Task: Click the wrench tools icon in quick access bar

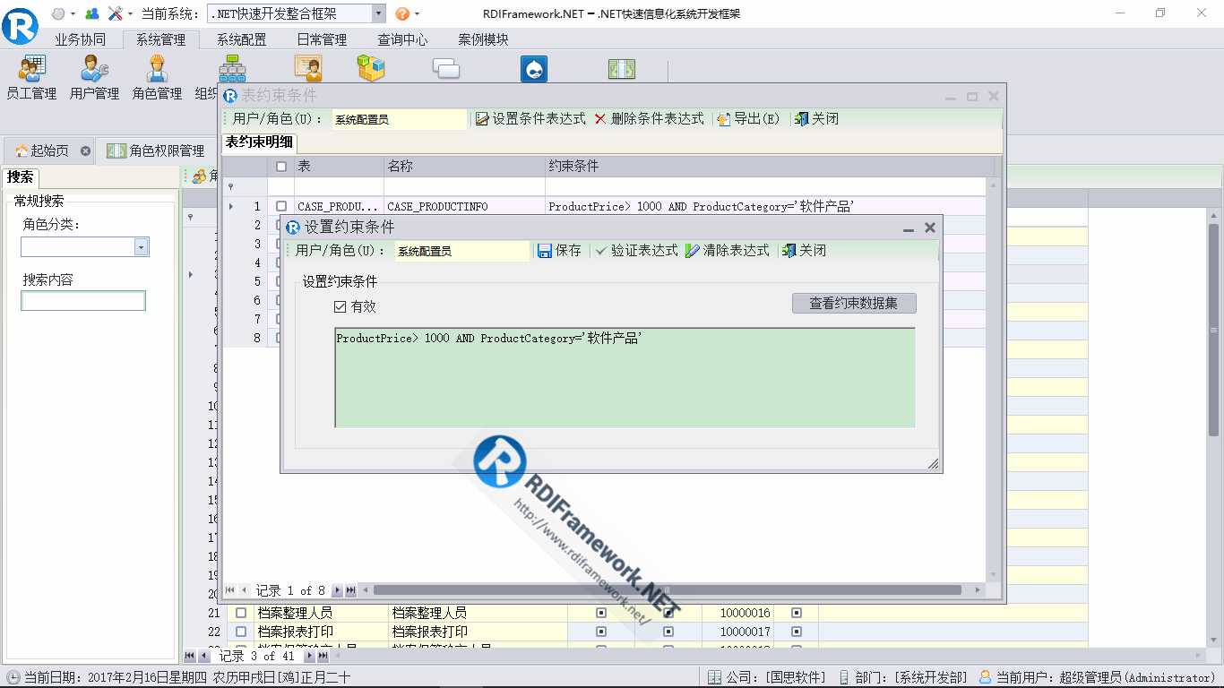Action: coord(116,13)
